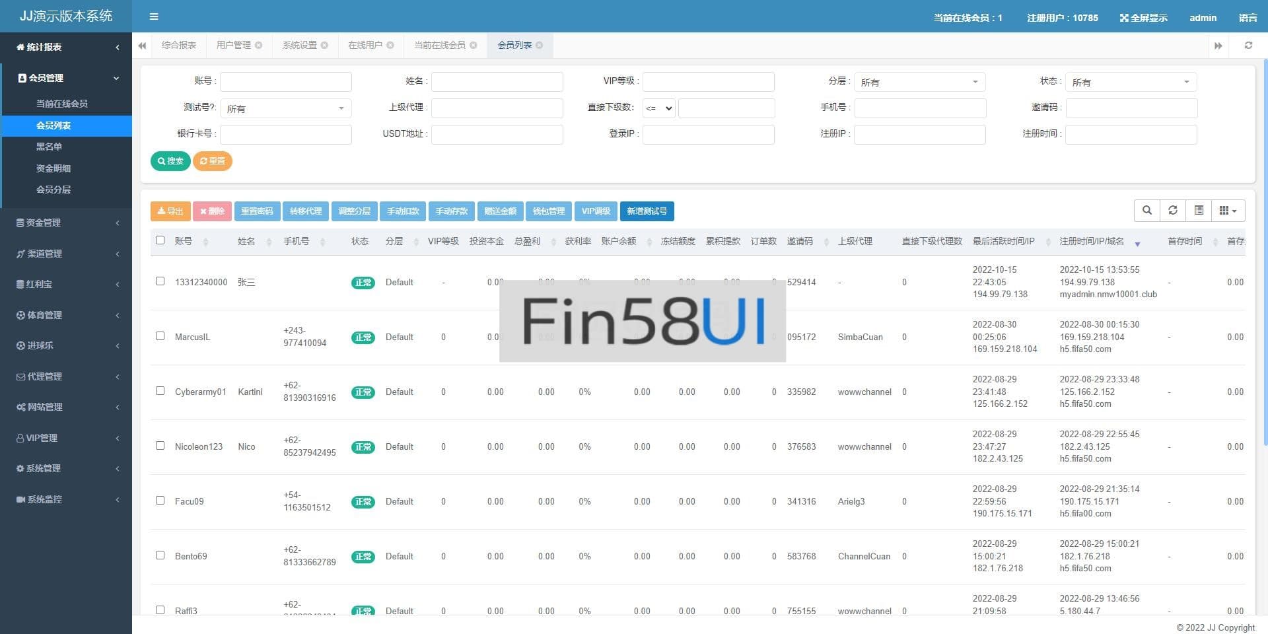Refresh the member table with the refresh icon
This screenshot has height=634, width=1268.
[x=1173, y=211]
